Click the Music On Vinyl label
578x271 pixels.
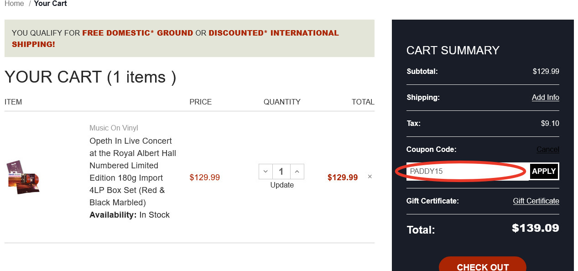[114, 128]
